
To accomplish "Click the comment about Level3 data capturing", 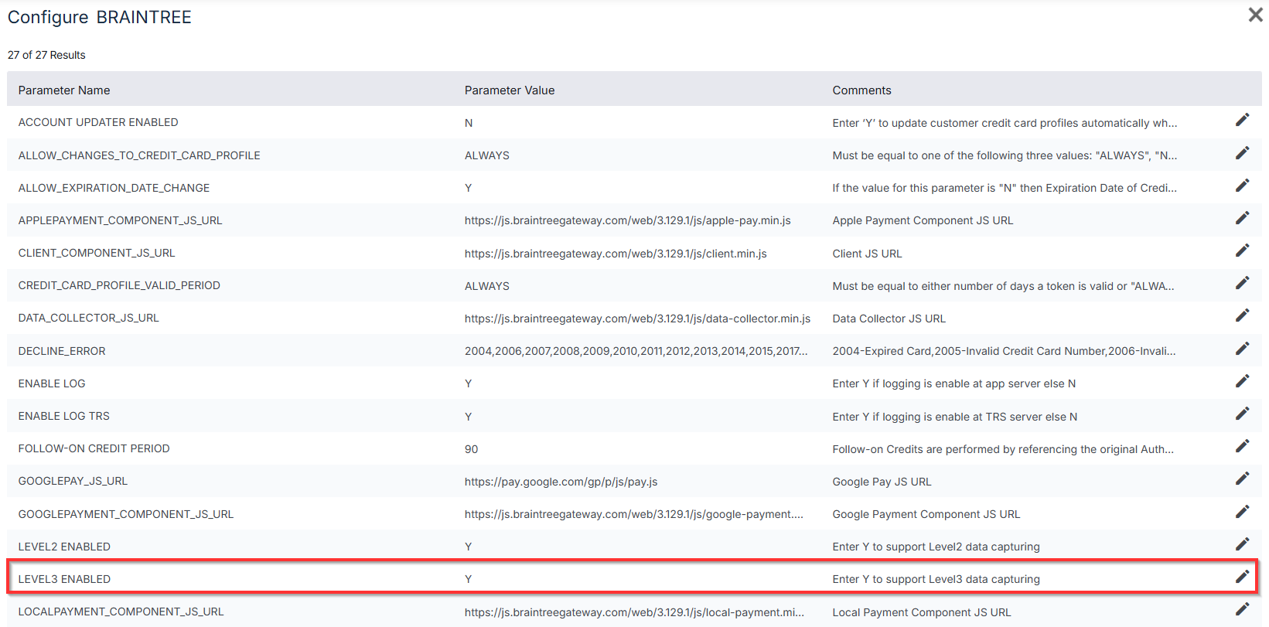I will click(936, 579).
